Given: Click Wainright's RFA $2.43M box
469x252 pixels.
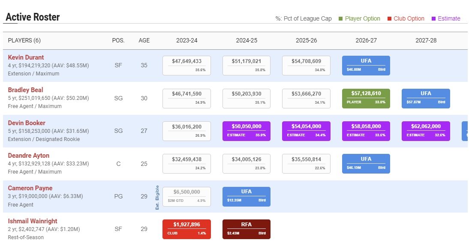Looking at the screenshot, I should [x=247, y=229].
